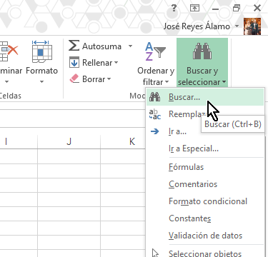Click the Rellenar fill-down icon
The height and width of the screenshot is (257, 268).
74,63
